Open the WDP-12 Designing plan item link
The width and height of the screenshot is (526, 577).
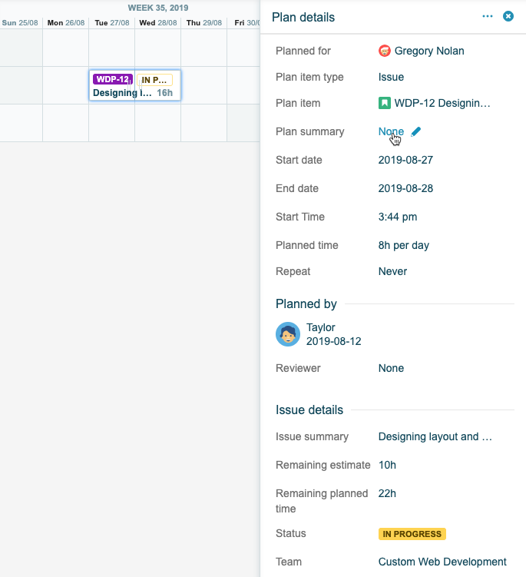pos(442,103)
